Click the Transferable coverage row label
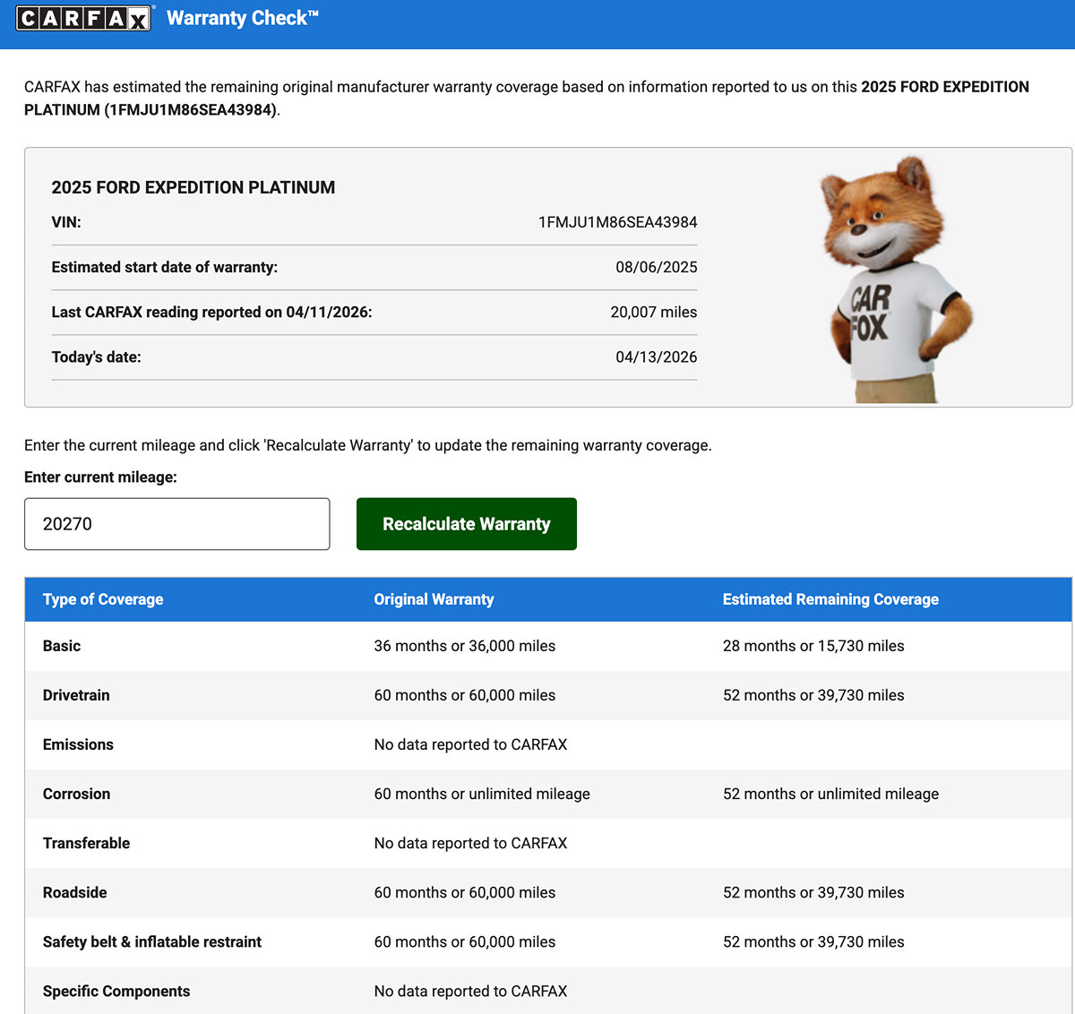Screen dimensions: 1075x1014 click(86, 843)
